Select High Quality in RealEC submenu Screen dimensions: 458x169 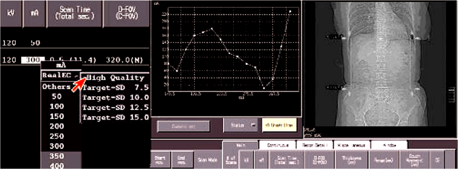(x=115, y=78)
